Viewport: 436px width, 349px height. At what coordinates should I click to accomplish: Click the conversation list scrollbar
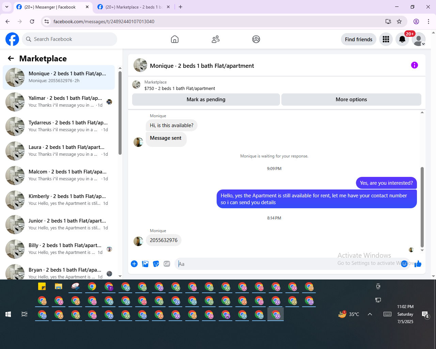tap(120, 112)
